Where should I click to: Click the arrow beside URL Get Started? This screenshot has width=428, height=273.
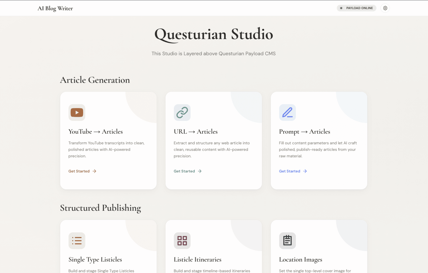point(200,171)
